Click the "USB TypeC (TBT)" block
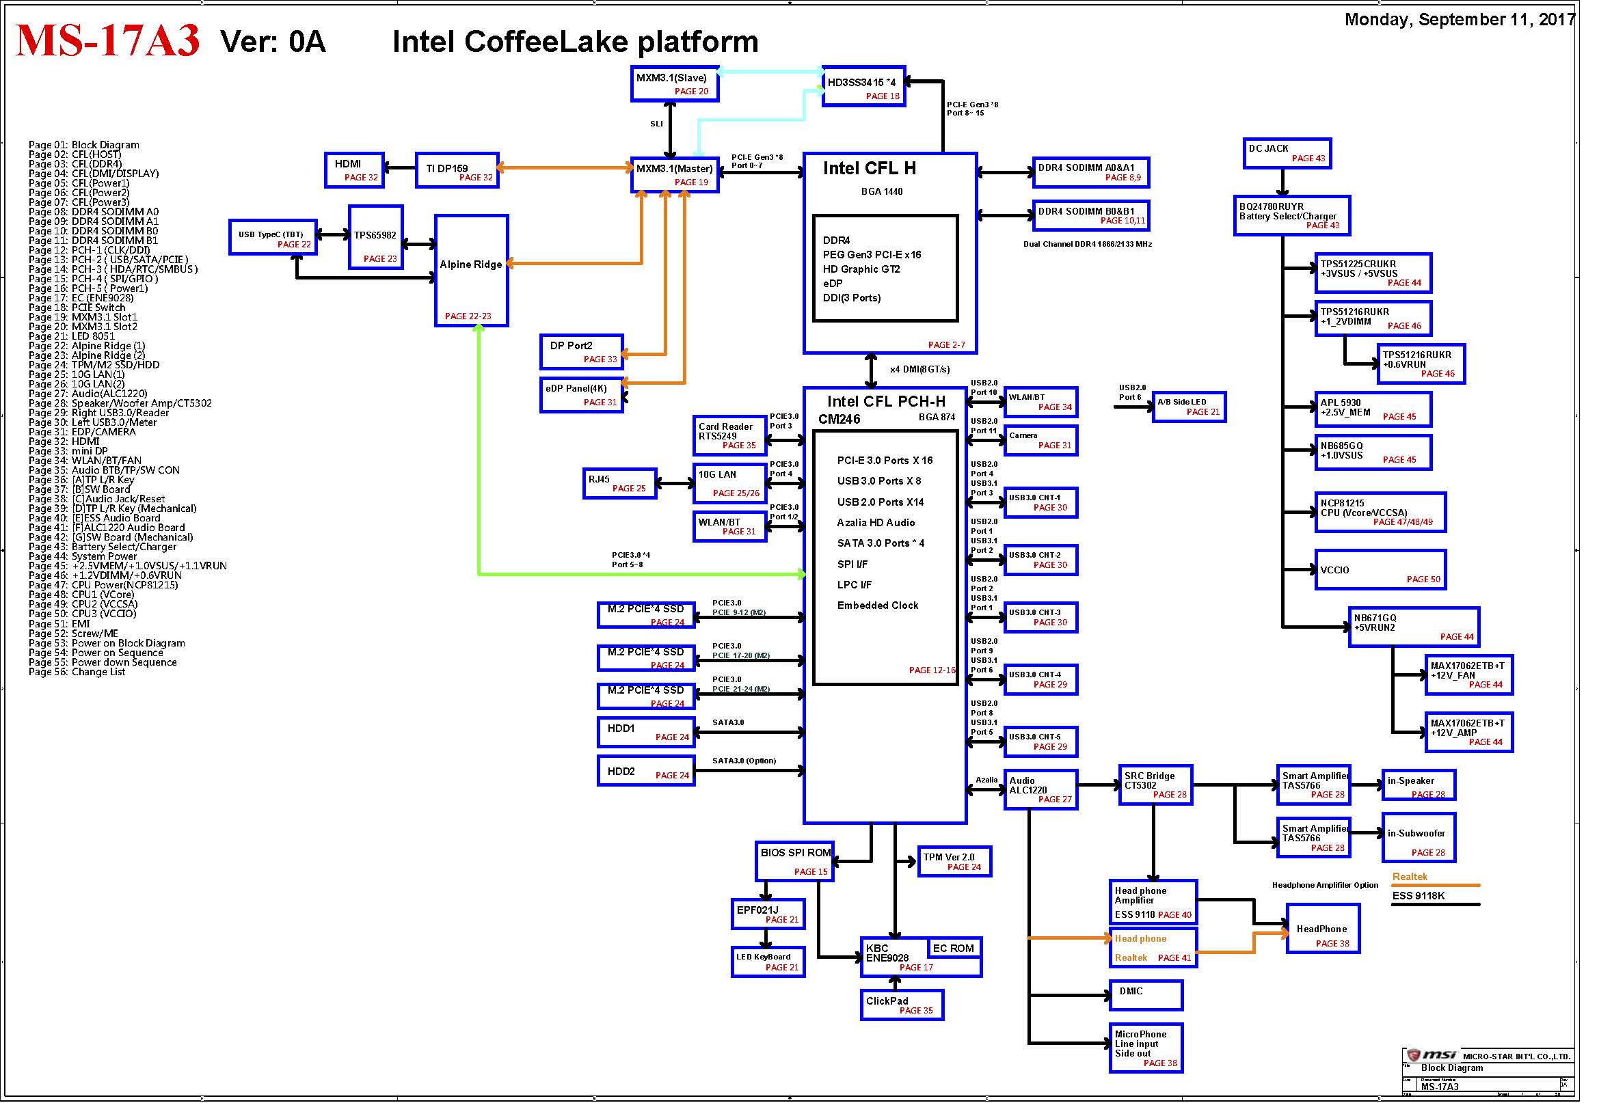Screen dimensions: 1599x1103 273,238
